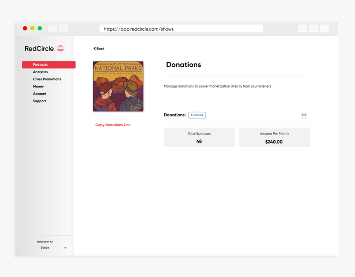Toggle the Donations Enabled badge

197,115
